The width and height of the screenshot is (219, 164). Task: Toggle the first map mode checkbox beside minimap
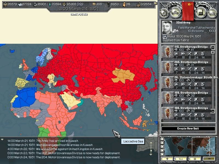click(x=162, y=139)
